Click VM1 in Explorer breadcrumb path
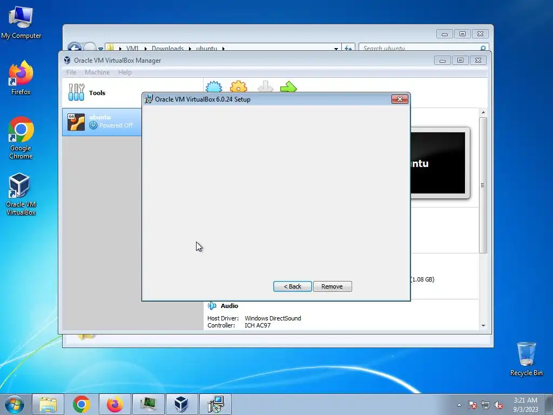Screen dimensions: 553x415 tap(133, 48)
